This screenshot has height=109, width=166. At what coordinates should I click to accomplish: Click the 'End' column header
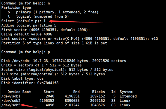click(76, 92)
